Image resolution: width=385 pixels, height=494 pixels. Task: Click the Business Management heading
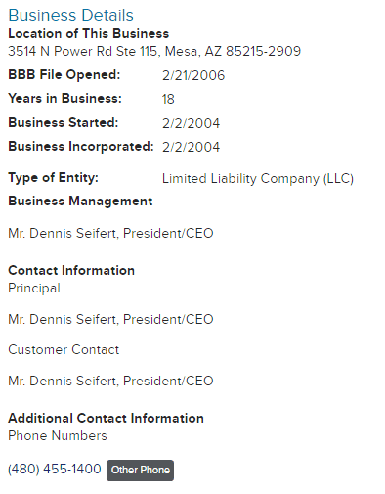point(80,202)
